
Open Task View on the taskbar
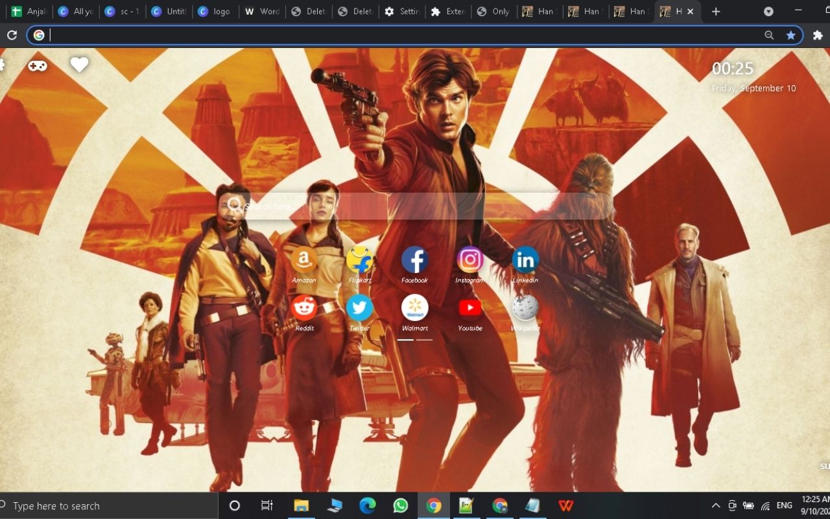pos(267,505)
